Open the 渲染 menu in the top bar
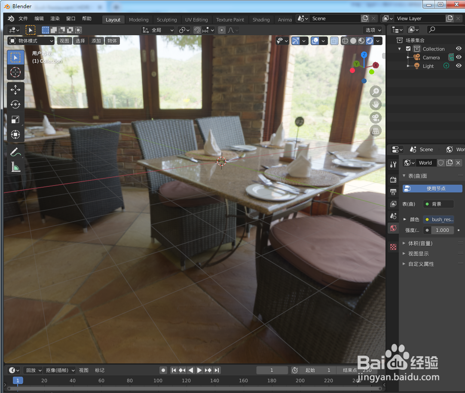 tap(55, 18)
